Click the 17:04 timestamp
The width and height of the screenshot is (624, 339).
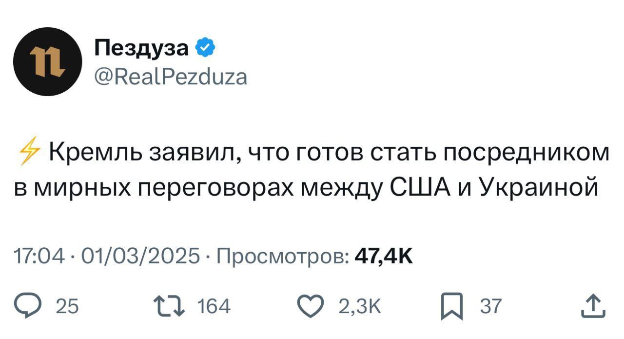(x=39, y=255)
